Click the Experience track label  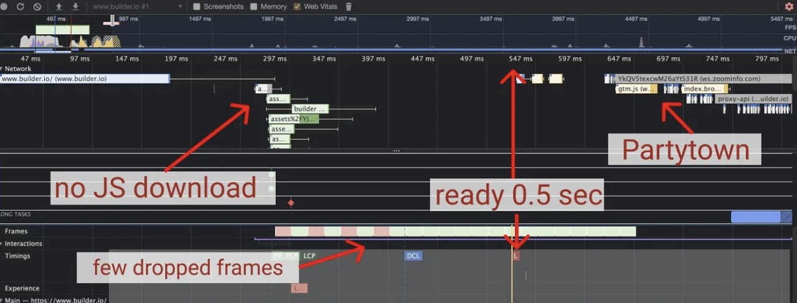[x=22, y=288]
